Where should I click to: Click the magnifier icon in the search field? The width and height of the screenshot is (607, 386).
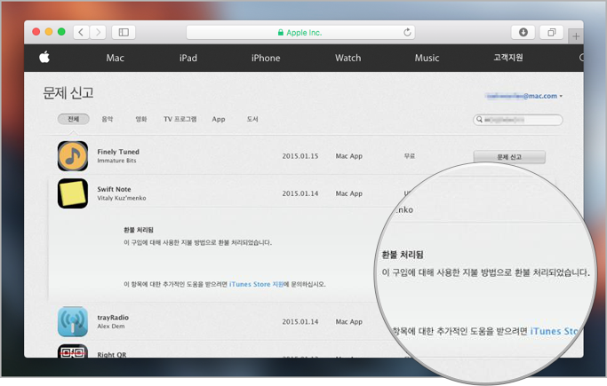[479, 120]
